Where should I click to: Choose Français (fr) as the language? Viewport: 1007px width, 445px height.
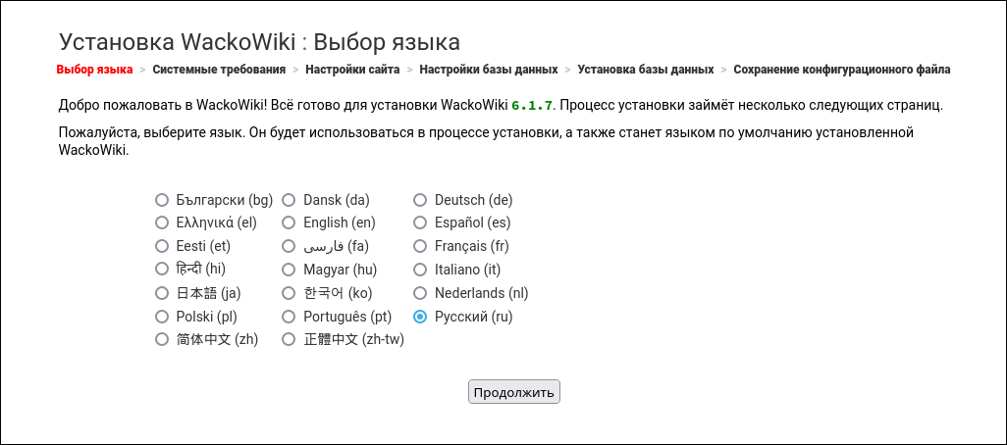(420, 246)
